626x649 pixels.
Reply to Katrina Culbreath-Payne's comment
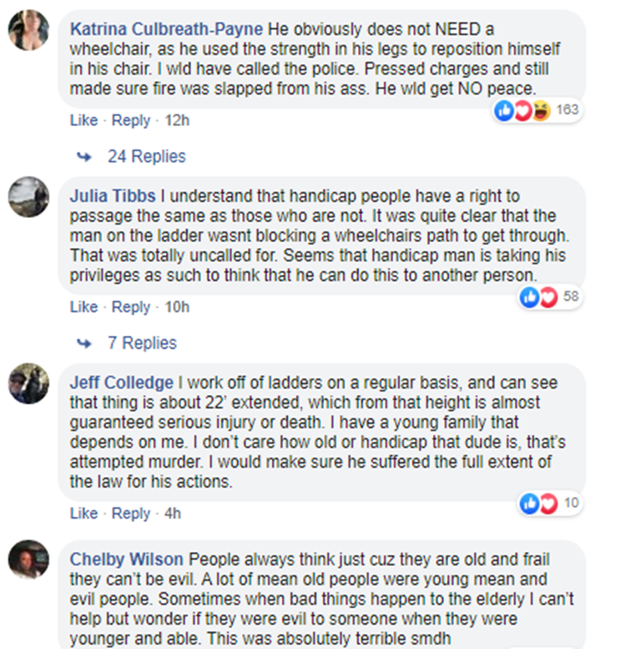(131, 120)
